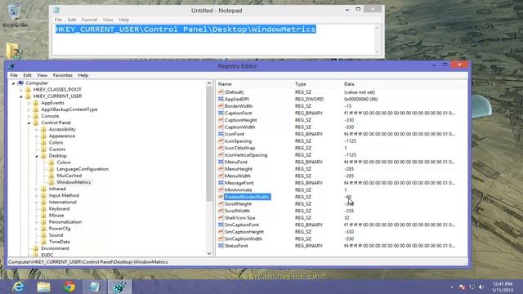Open the Recycle Bin desktop icon
Screen dimensions: 523x294
[x=14, y=15]
